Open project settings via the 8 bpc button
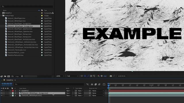Viewport: 184px width, 103px height. [17, 76]
